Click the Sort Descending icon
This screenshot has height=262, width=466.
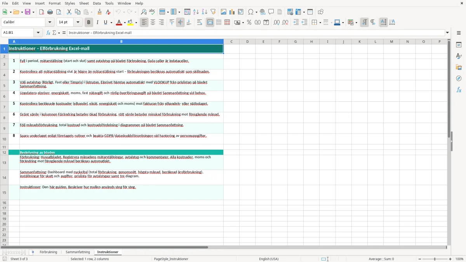(x=205, y=12)
